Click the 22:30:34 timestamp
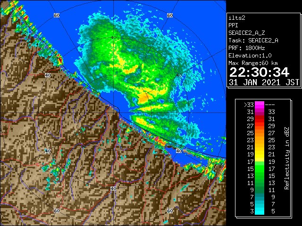This screenshot has width=302, height=226. [259, 73]
